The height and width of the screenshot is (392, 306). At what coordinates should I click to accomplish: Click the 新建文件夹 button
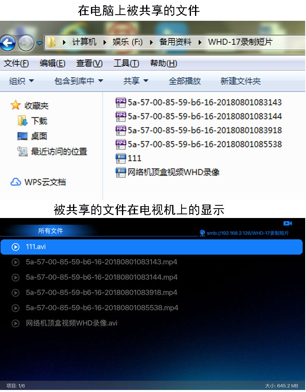click(240, 81)
